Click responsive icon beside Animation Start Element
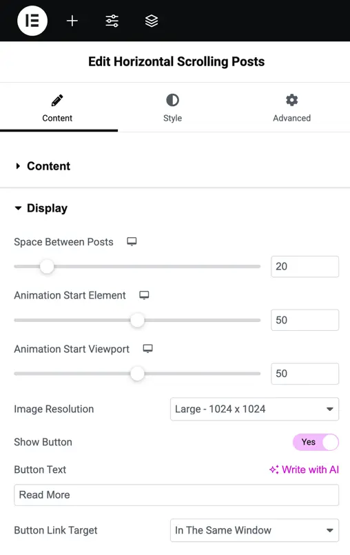 pos(144,295)
